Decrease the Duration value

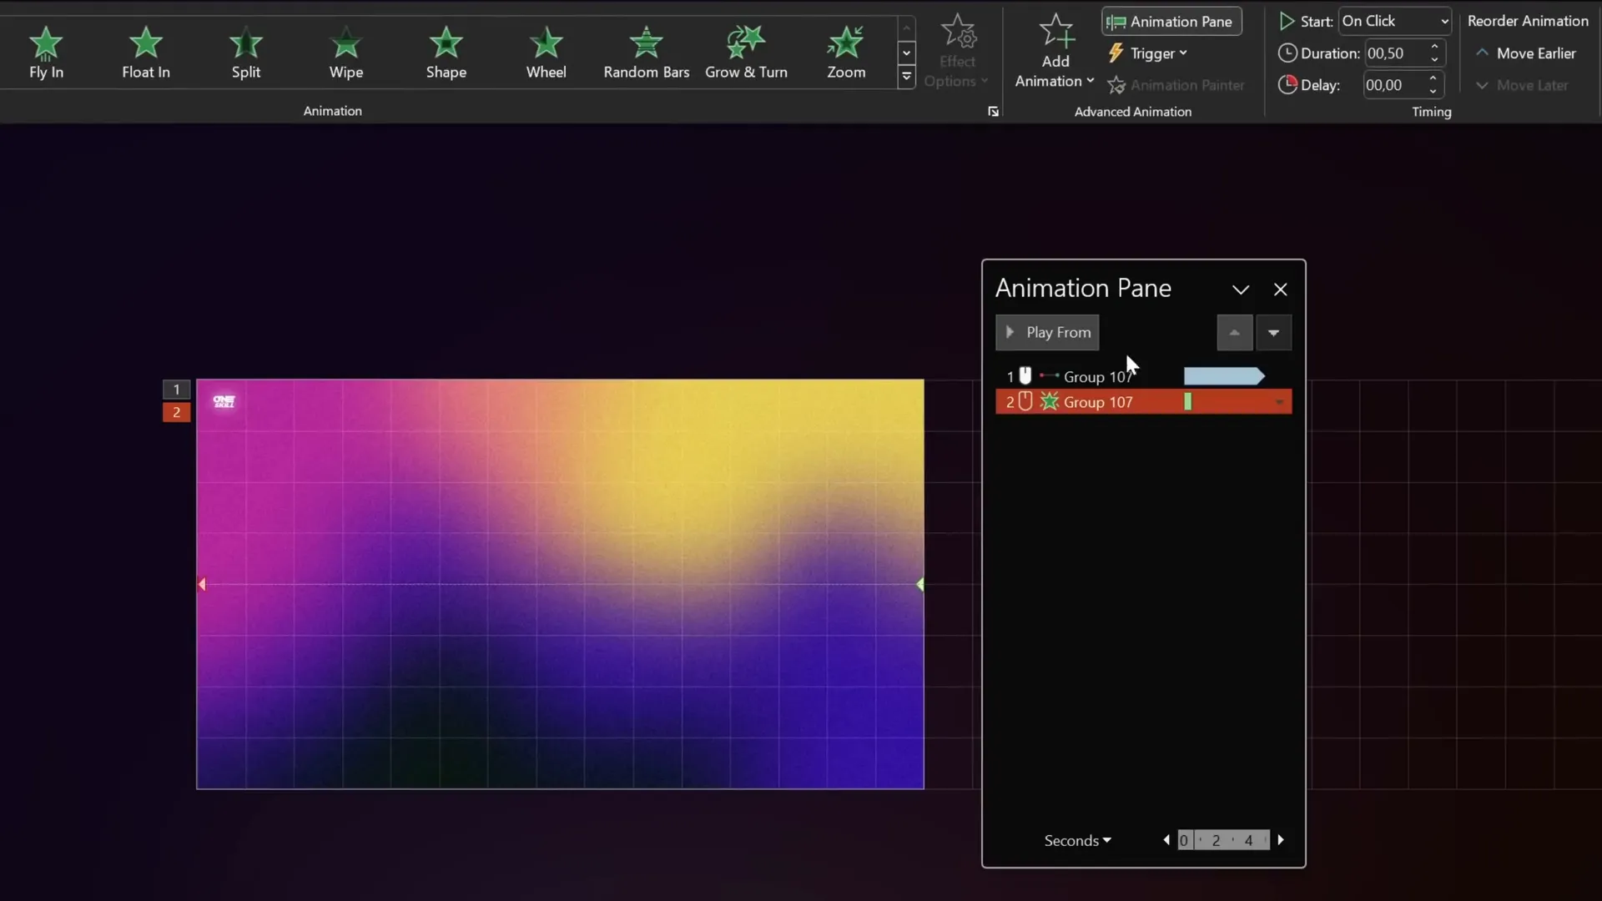coord(1434,60)
